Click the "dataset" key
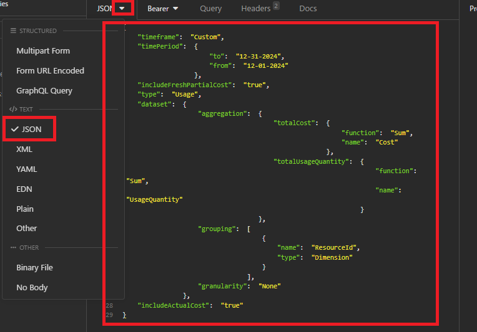 point(154,104)
